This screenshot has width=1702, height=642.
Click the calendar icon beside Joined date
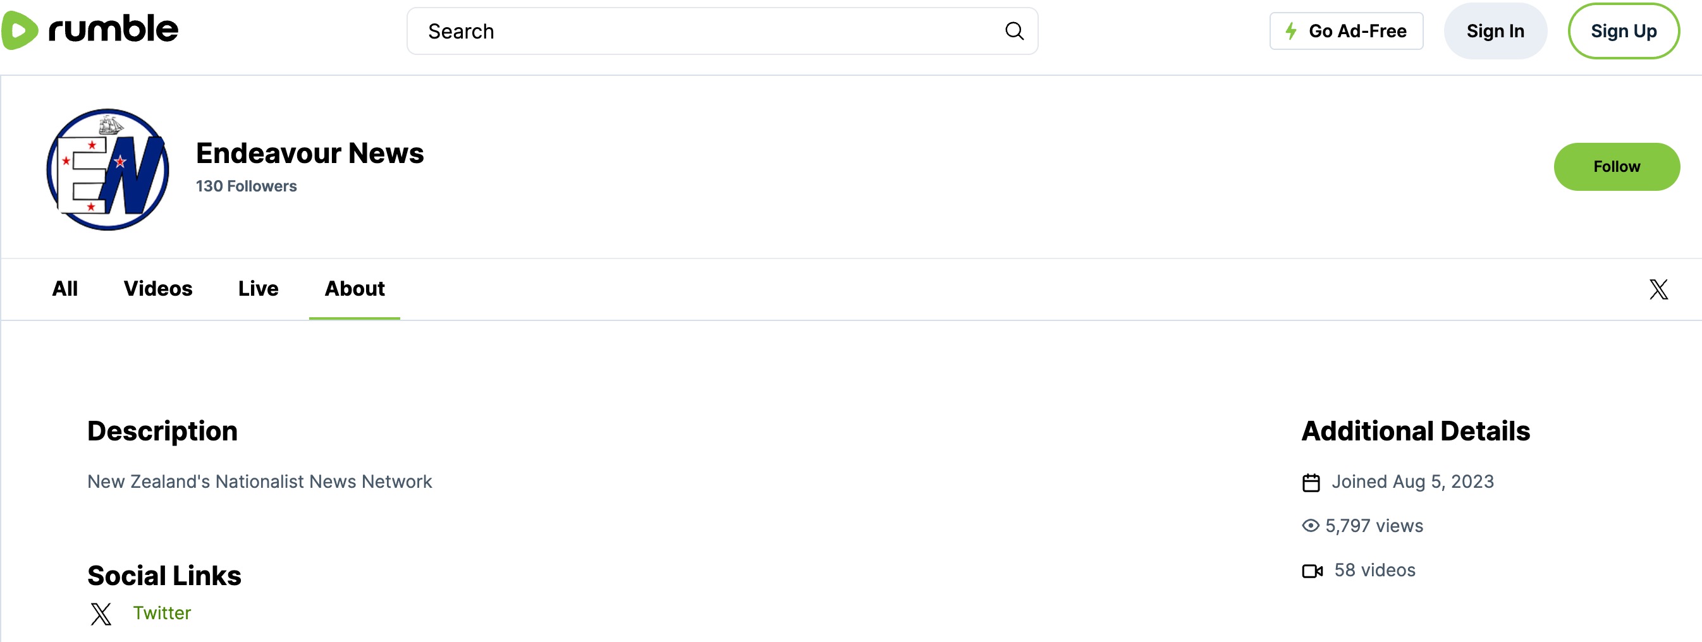coord(1311,483)
